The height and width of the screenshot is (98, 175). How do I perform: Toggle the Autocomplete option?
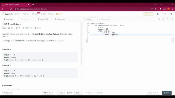click(x=104, y=19)
